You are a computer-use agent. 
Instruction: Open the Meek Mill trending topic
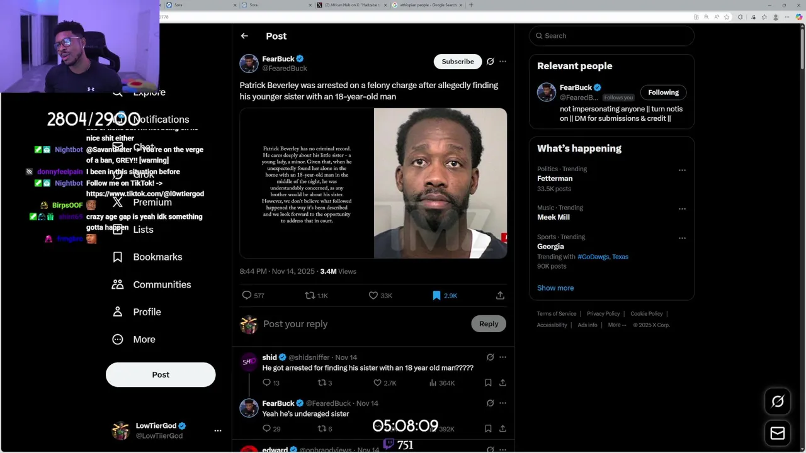tap(553, 217)
